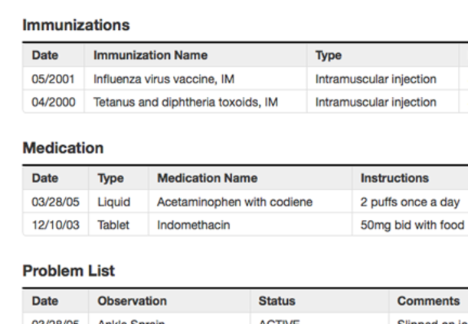Click the 50mg bid with food cell
Screen dimensions: 471x324
click(x=412, y=225)
